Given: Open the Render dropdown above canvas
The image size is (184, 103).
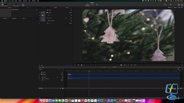Looking at the screenshot, I should 175,8.
